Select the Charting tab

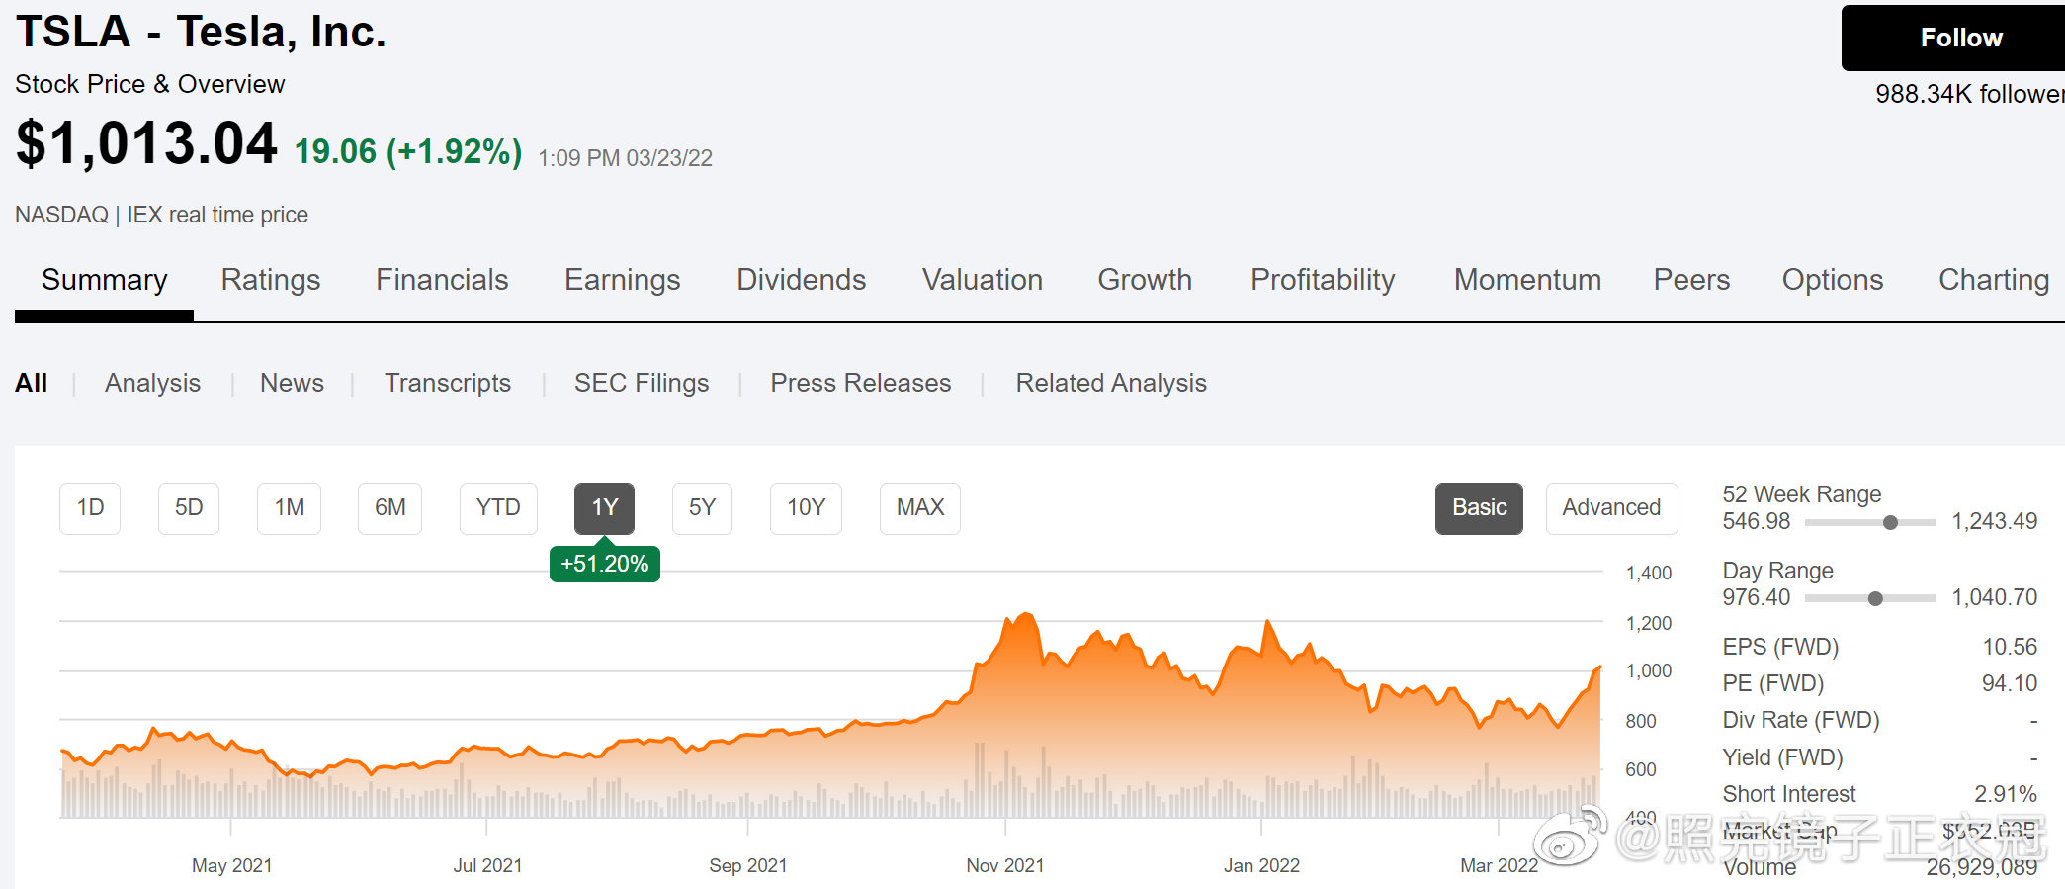1994,280
